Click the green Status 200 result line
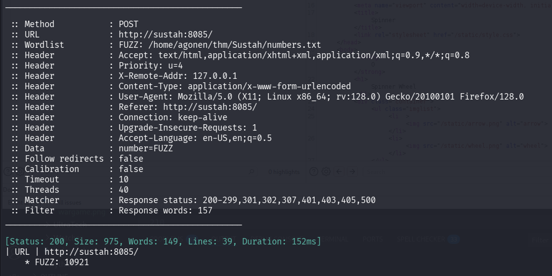The height and width of the screenshot is (276, 552). pos(163,241)
